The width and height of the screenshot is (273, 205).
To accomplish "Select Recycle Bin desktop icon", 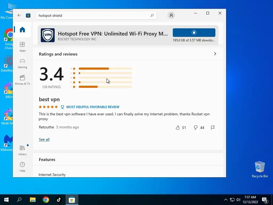I will coord(260,169).
